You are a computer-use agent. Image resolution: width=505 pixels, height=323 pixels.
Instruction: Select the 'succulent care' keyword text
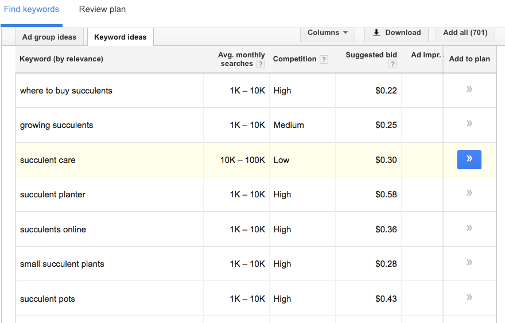click(48, 160)
